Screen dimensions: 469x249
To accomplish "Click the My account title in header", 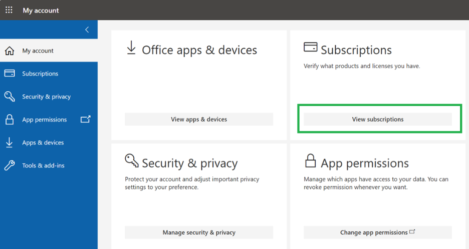I will 41,10.
